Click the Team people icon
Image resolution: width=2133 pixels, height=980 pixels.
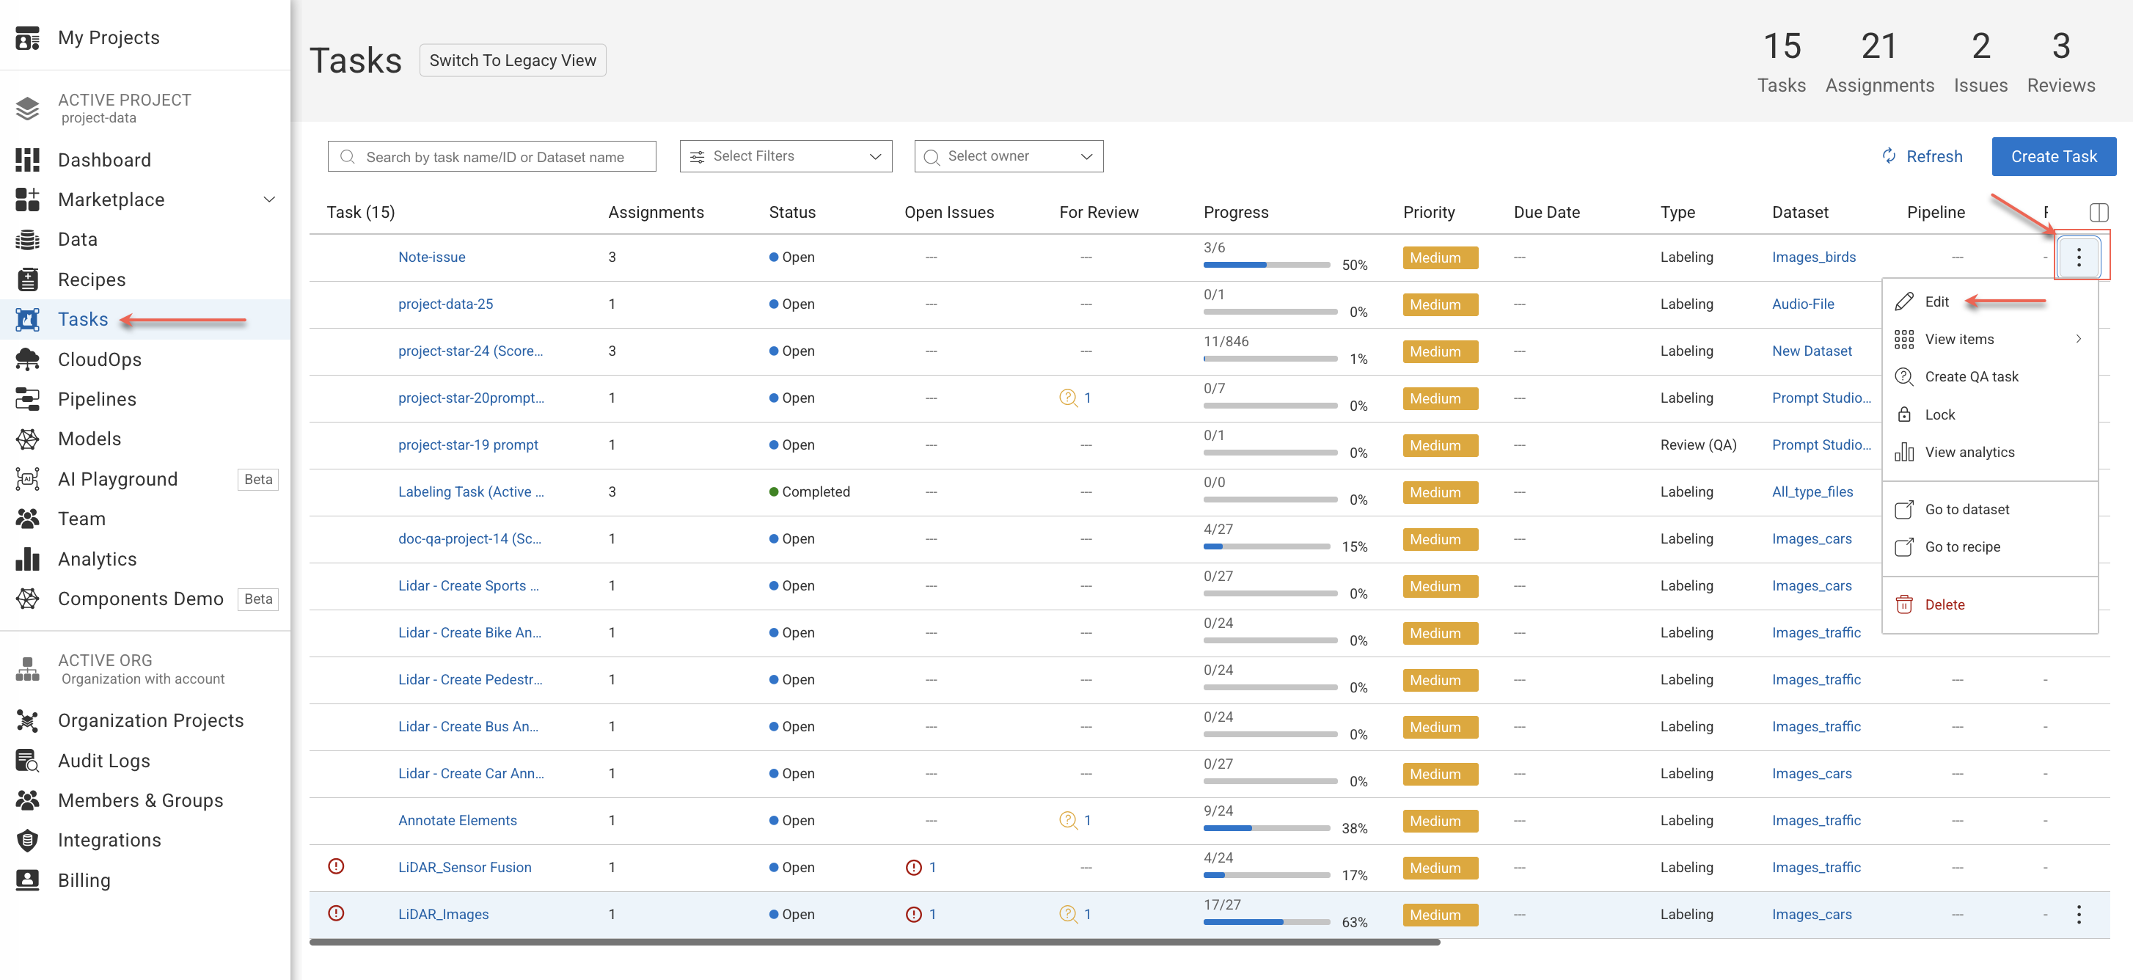pos(27,519)
